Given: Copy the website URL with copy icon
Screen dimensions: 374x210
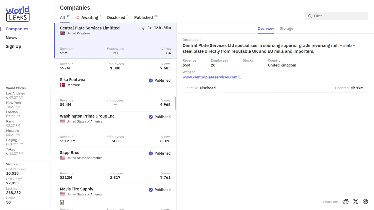Looking at the screenshot, I should (240, 77).
